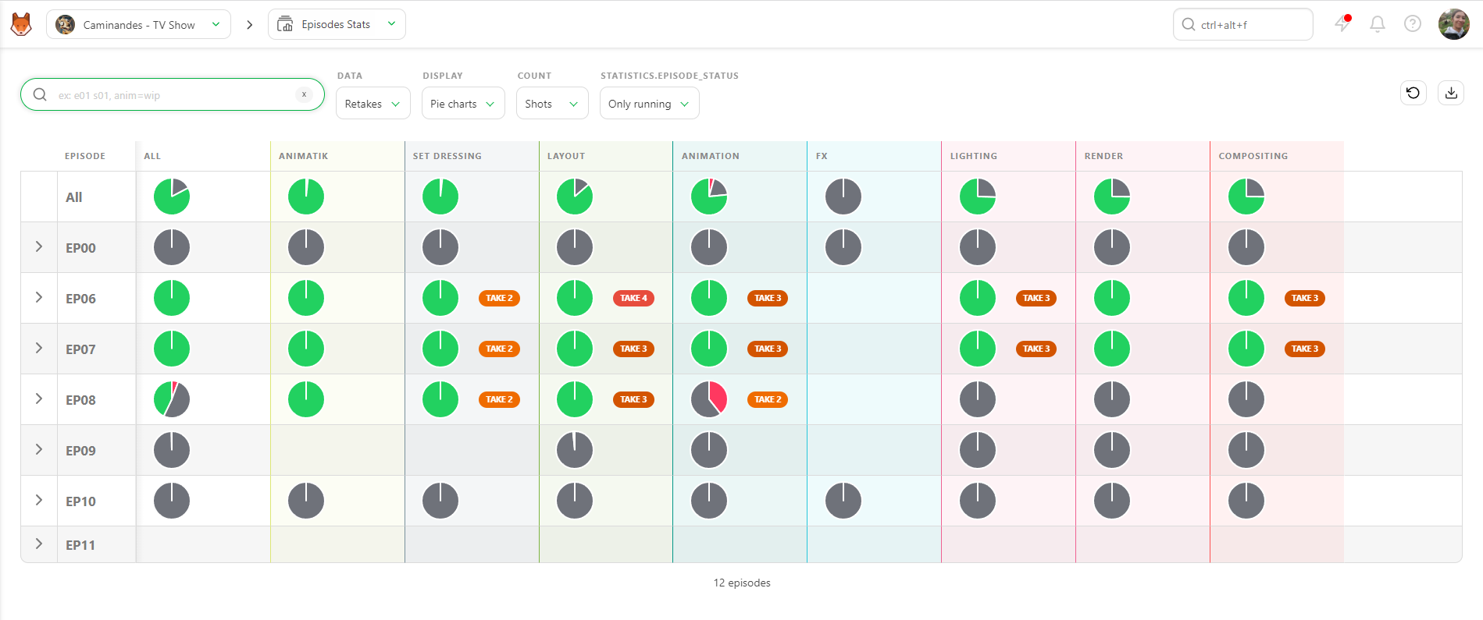
Task: Click TAKE 3 badge in EP06 Compositing
Action: (1306, 298)
